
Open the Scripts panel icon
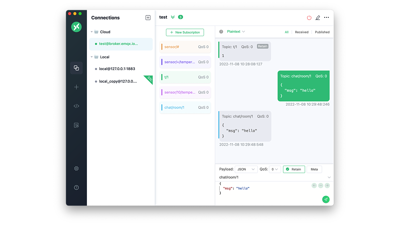click(76, 106)
